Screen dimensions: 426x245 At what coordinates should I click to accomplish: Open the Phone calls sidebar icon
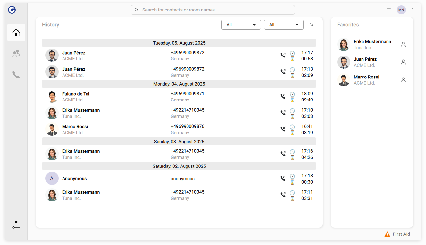coord(16,75)
